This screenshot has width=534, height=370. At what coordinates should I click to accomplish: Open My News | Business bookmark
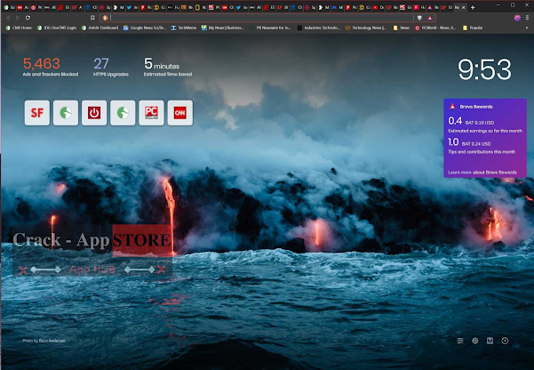[x=223, y=28]
